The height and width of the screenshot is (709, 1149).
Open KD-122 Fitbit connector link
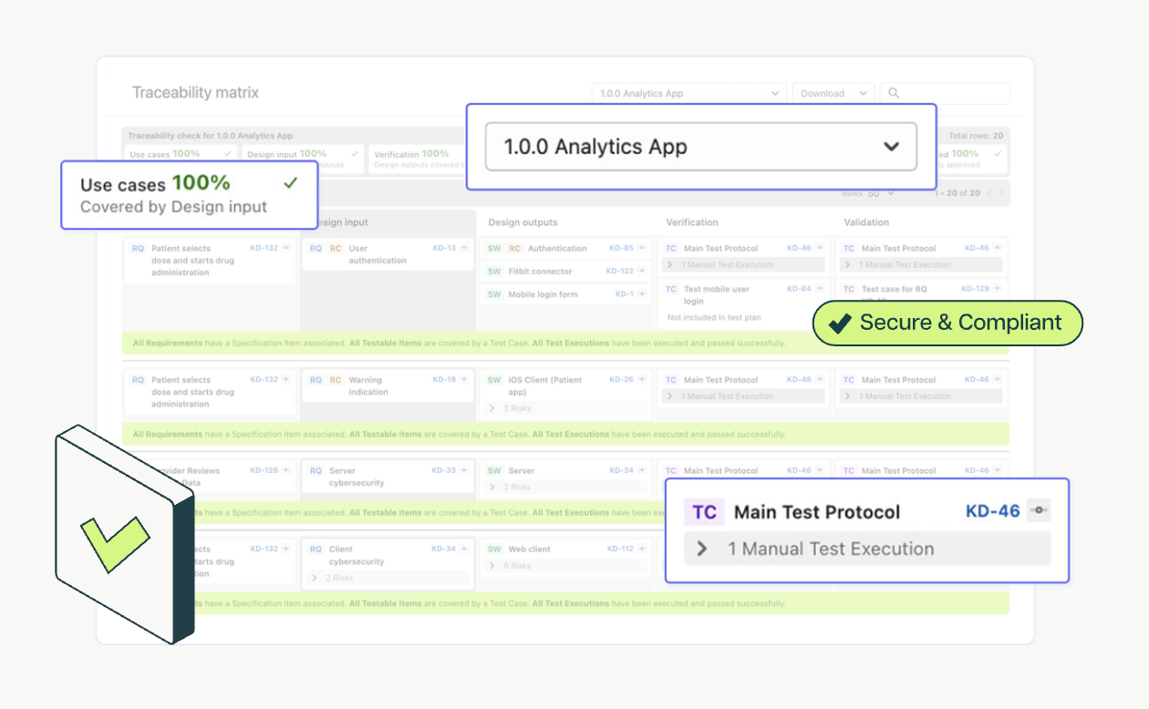coord(620,272)
